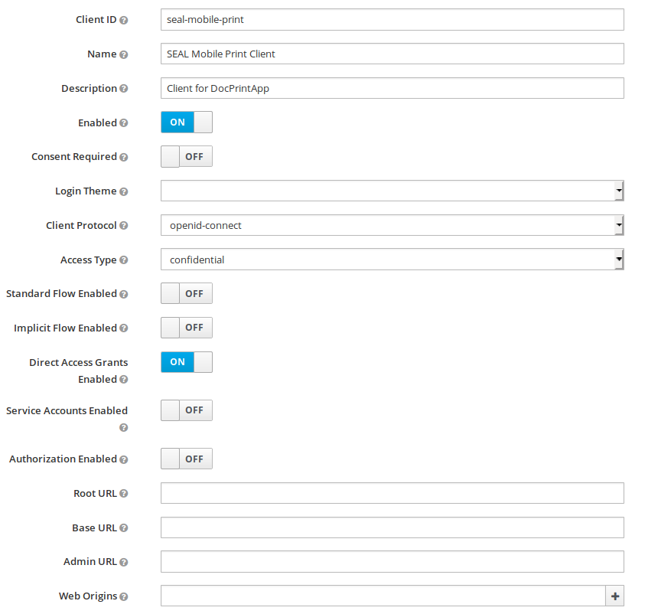Image resolution: width=658 pixels, height=614 pixels.
Task: Click the help icon next to Client ID
Action: click(124, 20)
